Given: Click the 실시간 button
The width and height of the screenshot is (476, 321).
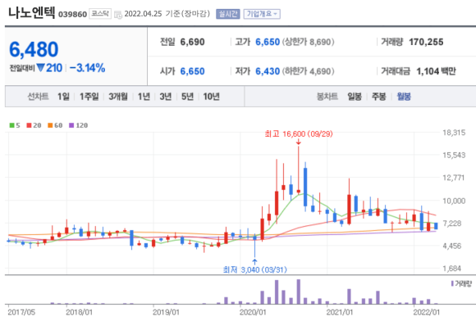Looking at the screenshot, I should coord(227,14).
